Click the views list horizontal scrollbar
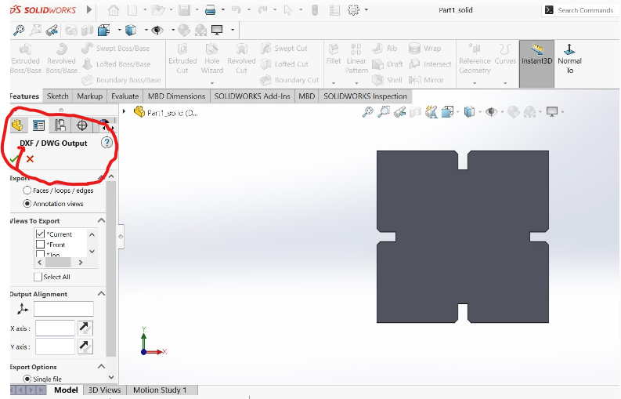The image size is (621, 399). [x=60, y=262]
